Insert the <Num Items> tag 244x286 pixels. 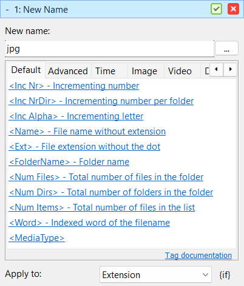102,208
